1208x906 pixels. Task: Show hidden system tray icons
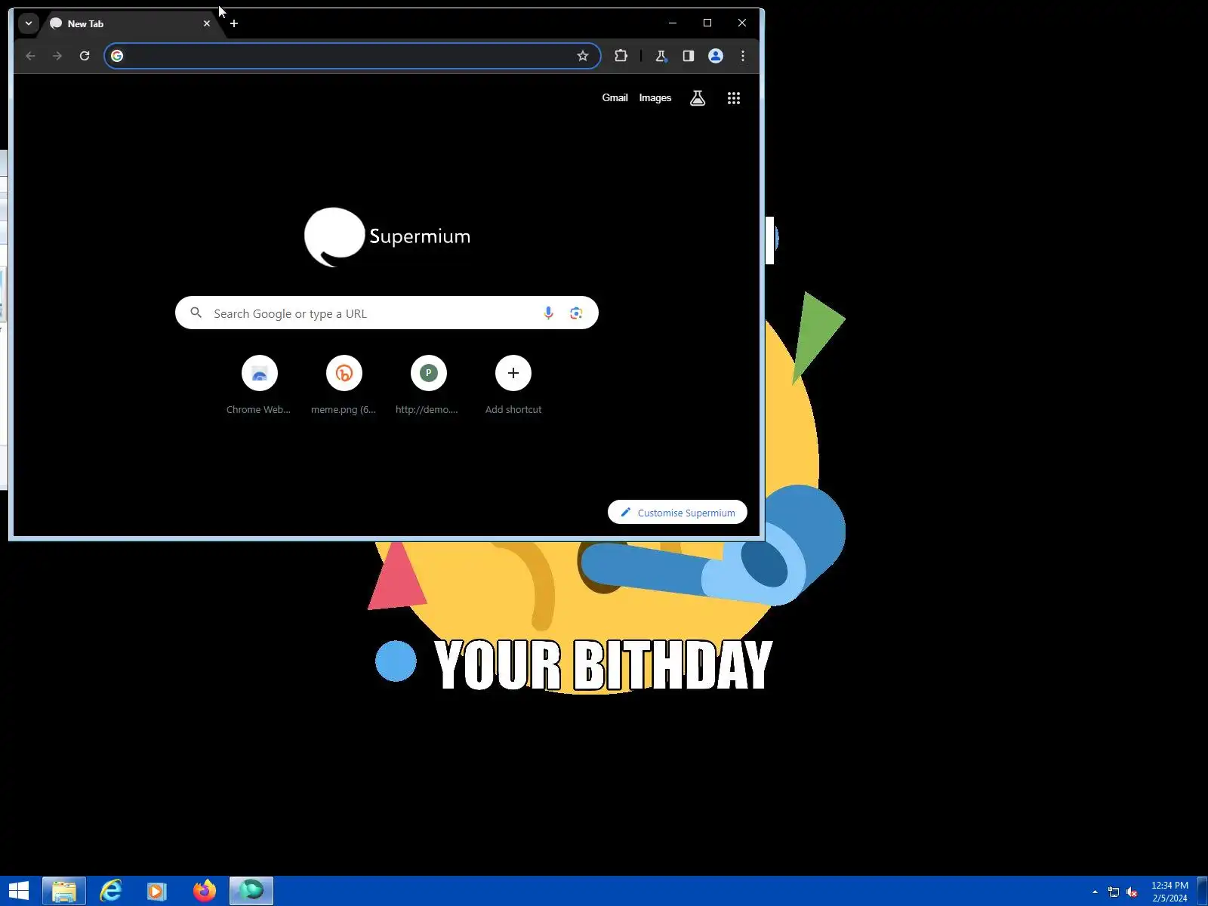(x=1095, y=892)
